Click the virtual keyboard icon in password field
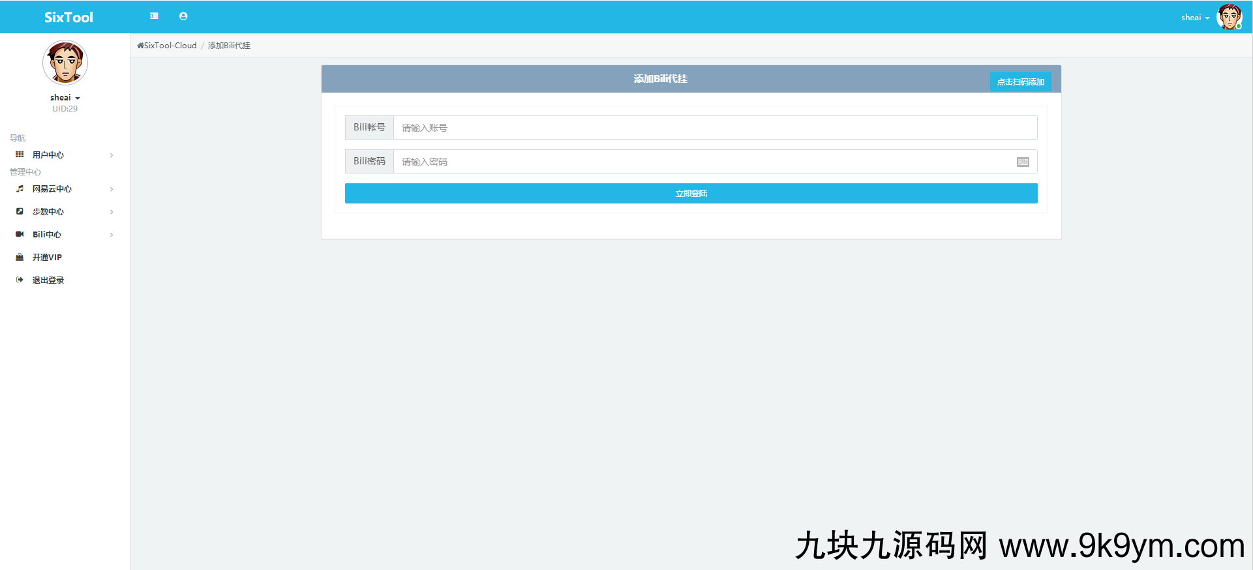 (1023, 162)
